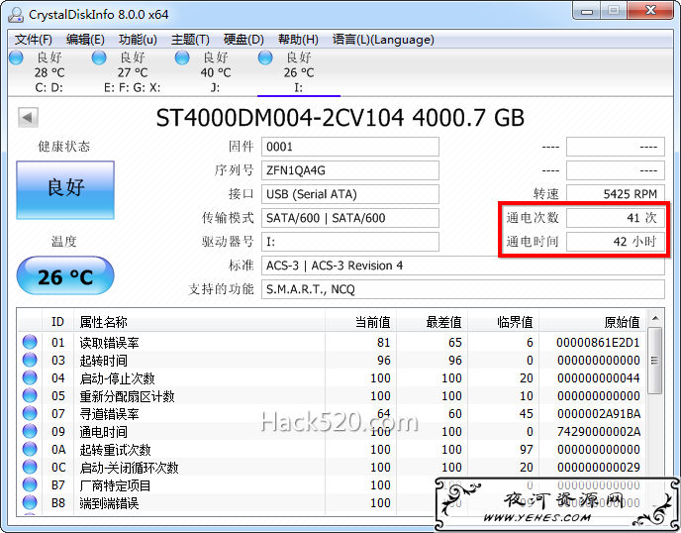Select the 启动-关闭循环次数 attribute row
The image size is (681, 533).
coord(332,468)
